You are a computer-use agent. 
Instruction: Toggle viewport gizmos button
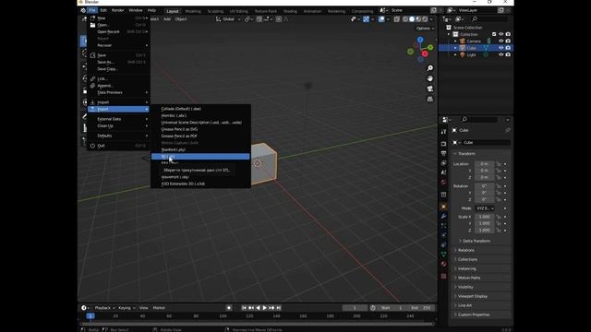pyautogui.click(x=366, y=19)
